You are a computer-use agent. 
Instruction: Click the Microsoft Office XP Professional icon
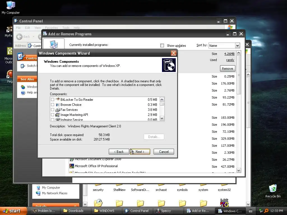click(71, 166)
